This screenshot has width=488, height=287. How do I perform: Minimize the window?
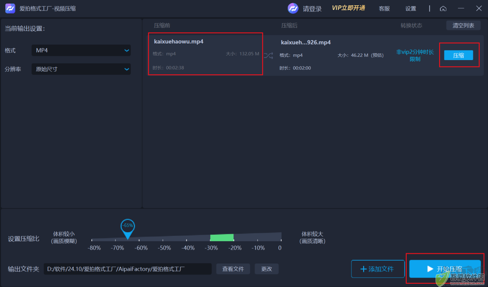[x=461, y=9]
